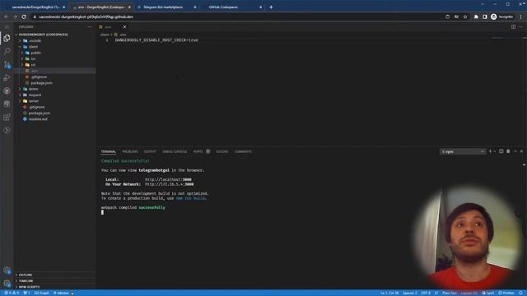Screen dimensions: 527x296
Task: Click errors and warnings count in status bar
Action: point(12,293)
